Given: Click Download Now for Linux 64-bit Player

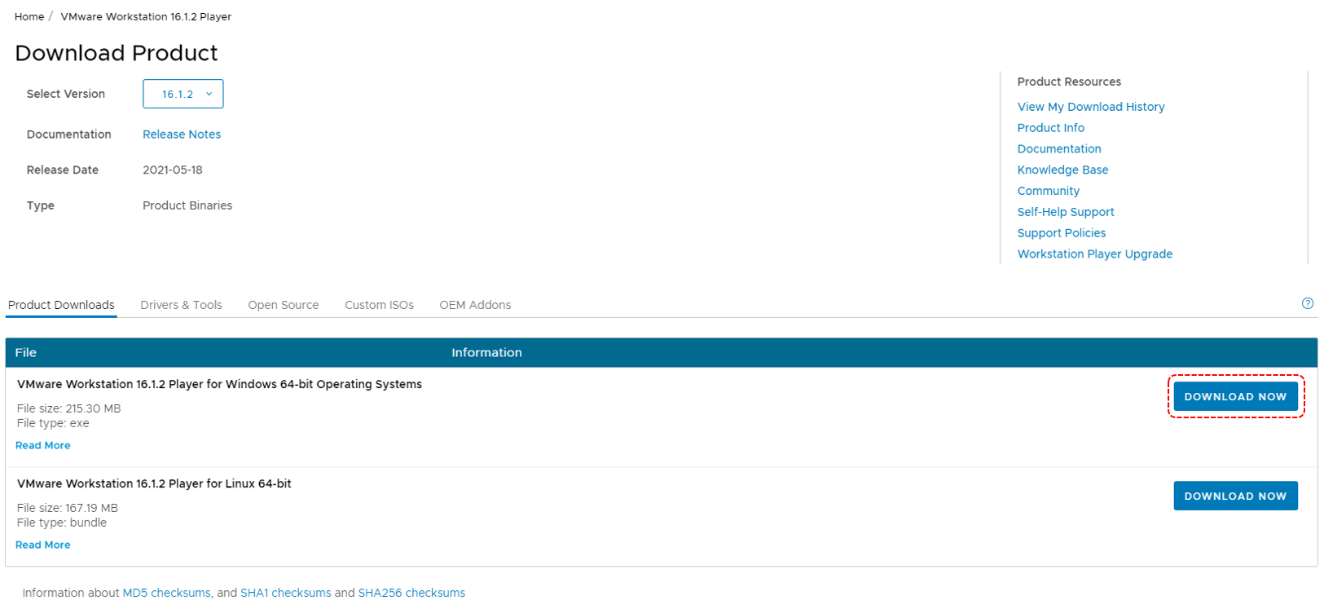Looking at the screenshot, I should (1235, 496).
